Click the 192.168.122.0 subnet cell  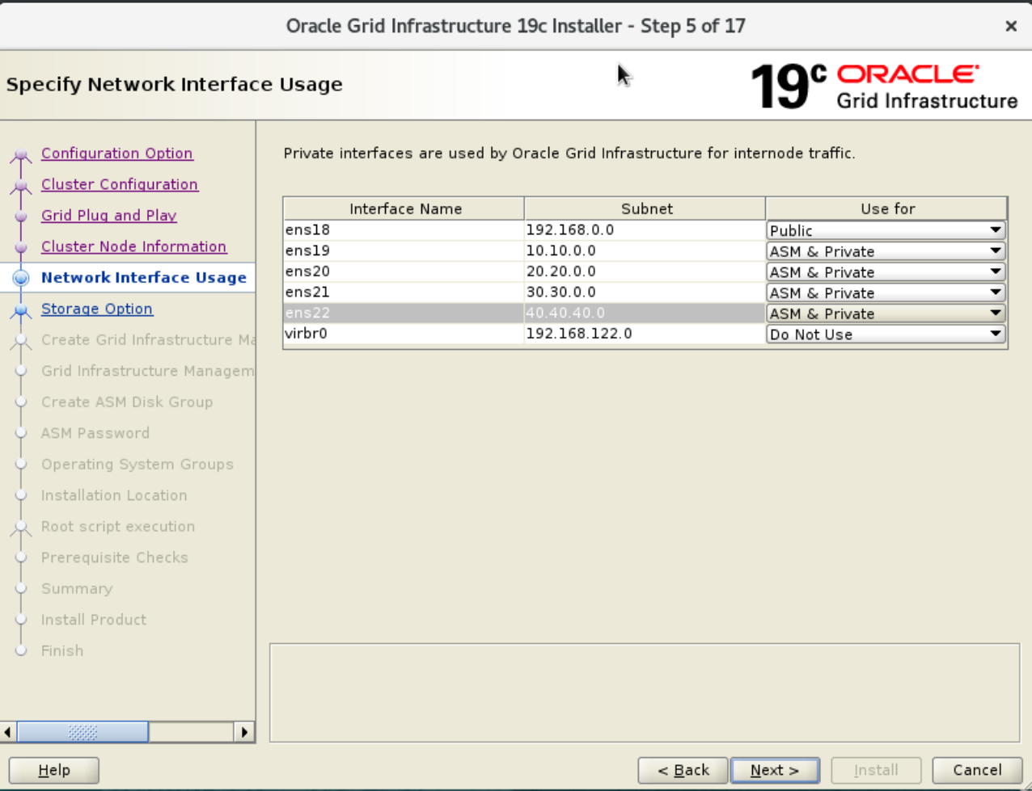[645, 334]
